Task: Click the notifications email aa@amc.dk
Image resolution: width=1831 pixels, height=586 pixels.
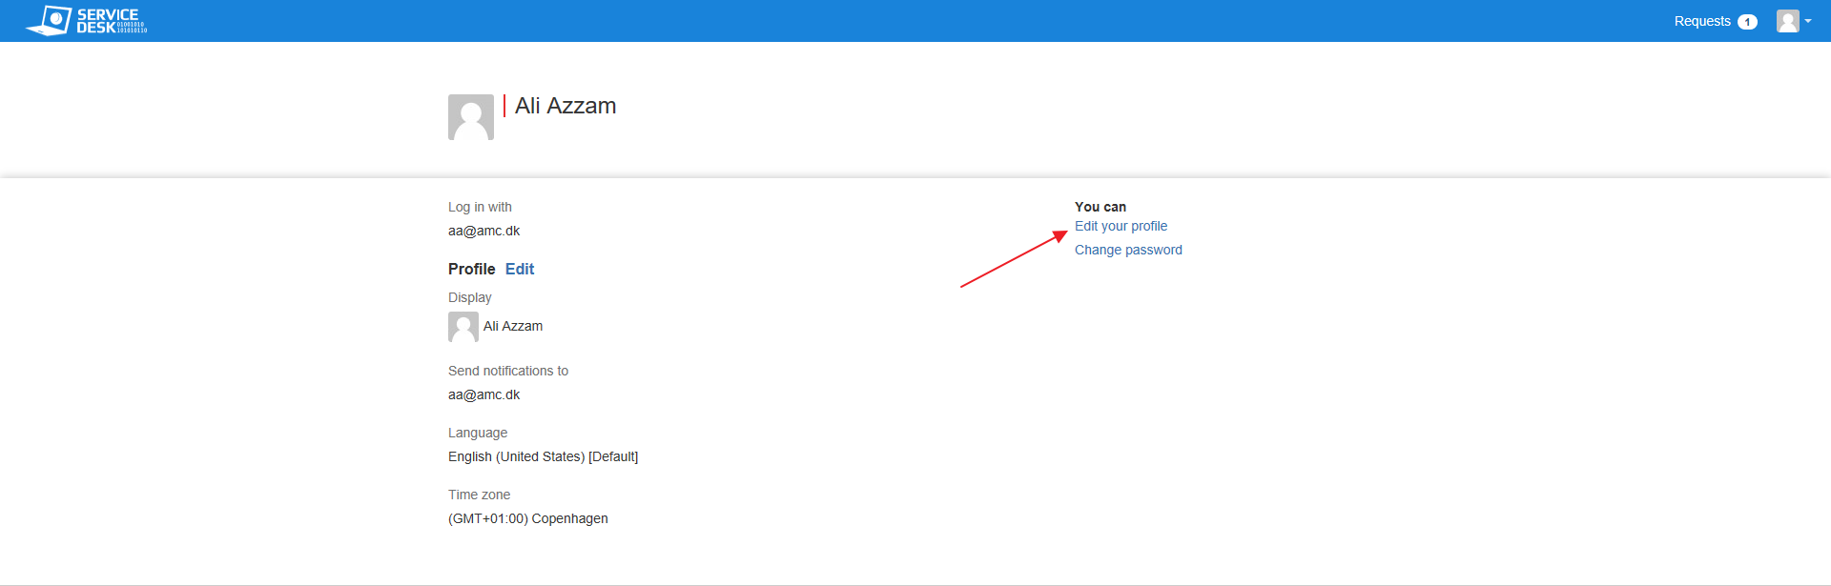Action: 484,394
